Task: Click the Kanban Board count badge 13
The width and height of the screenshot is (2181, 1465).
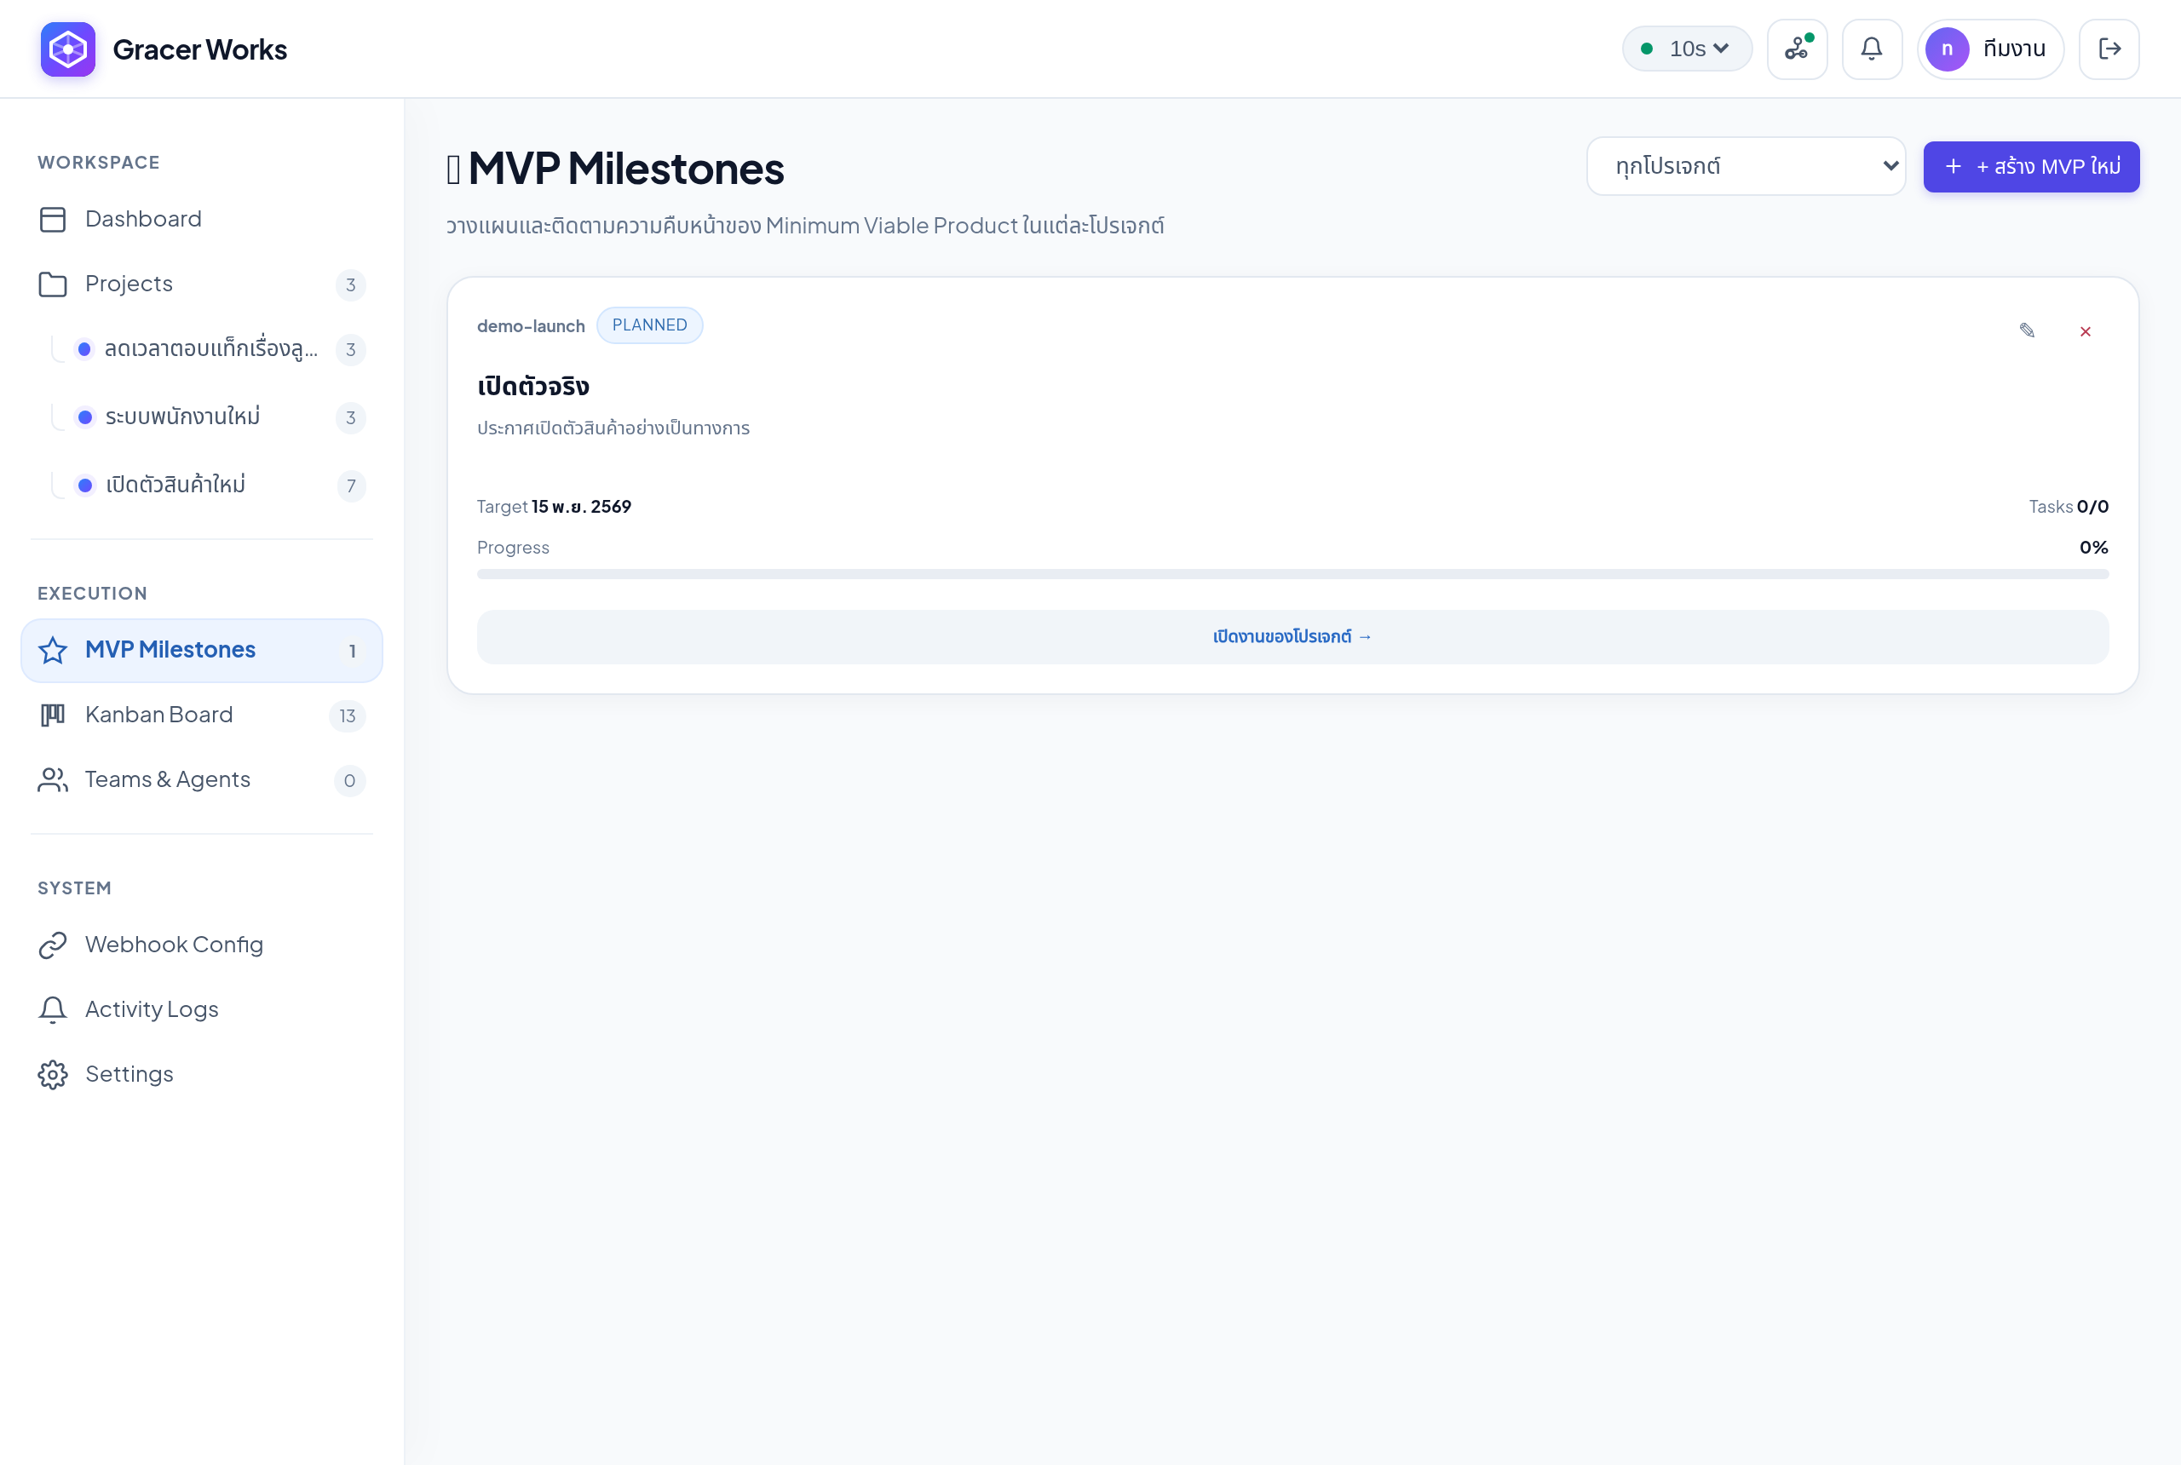Action: 348,715
